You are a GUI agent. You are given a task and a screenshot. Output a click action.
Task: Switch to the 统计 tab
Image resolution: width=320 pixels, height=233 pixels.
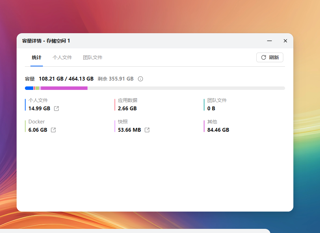click(37, 57)
